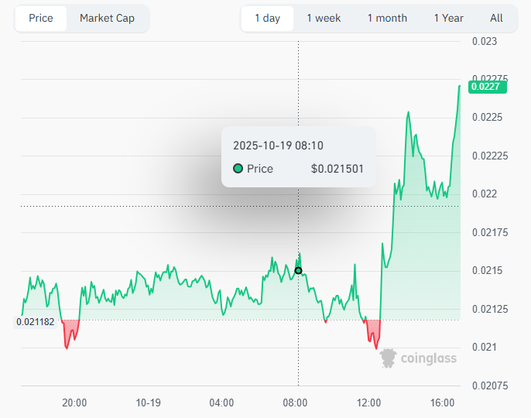Click the tooltip date 2025-10-19 08:10
The width and height of the screenshot is (531, 418).
278,146
